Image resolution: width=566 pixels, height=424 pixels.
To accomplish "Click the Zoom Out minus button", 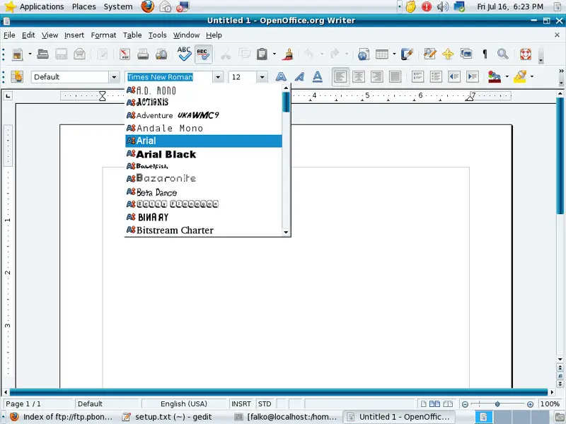I will click(x=465, y=404).
